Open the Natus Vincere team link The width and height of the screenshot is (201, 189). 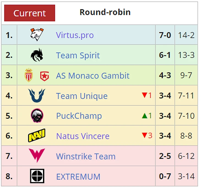tap(83, 136)
